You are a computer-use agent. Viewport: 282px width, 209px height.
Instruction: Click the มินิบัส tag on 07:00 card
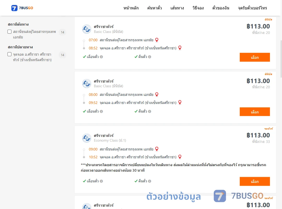point(268,19)
